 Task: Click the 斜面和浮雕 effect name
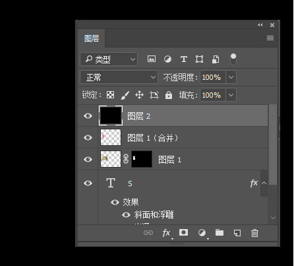click(154, 215)
